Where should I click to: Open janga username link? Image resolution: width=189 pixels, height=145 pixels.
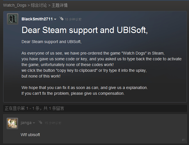pos(26,123)
